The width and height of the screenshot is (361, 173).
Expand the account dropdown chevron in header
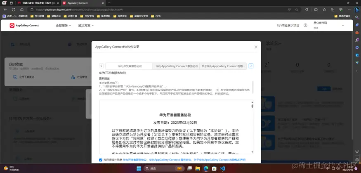(x=342, y=25)
